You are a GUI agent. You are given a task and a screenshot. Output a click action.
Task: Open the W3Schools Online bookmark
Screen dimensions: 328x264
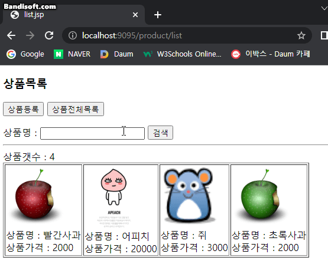click(182, 54)
